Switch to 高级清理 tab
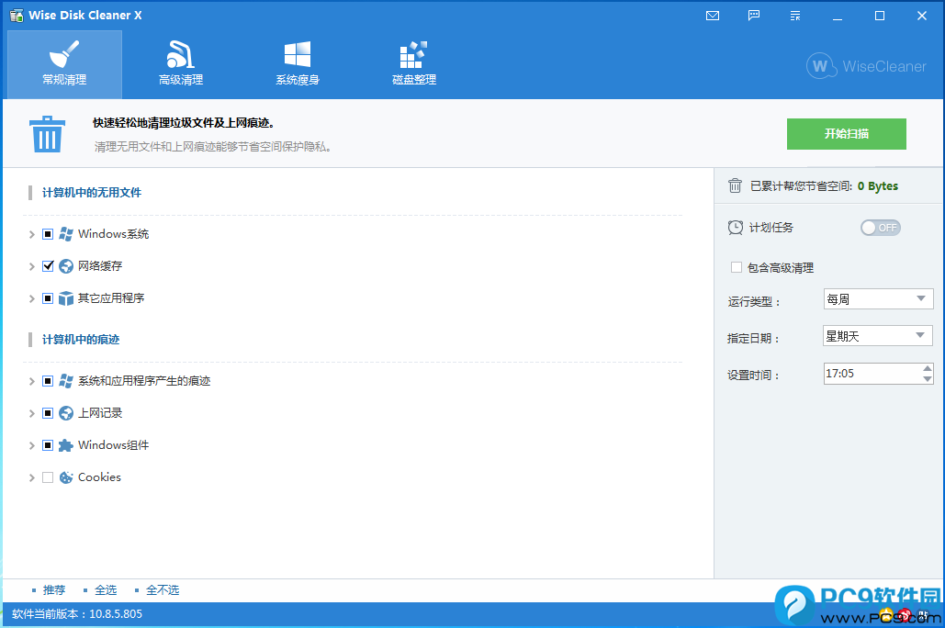 pyautogui.click(x=181, y=64)
